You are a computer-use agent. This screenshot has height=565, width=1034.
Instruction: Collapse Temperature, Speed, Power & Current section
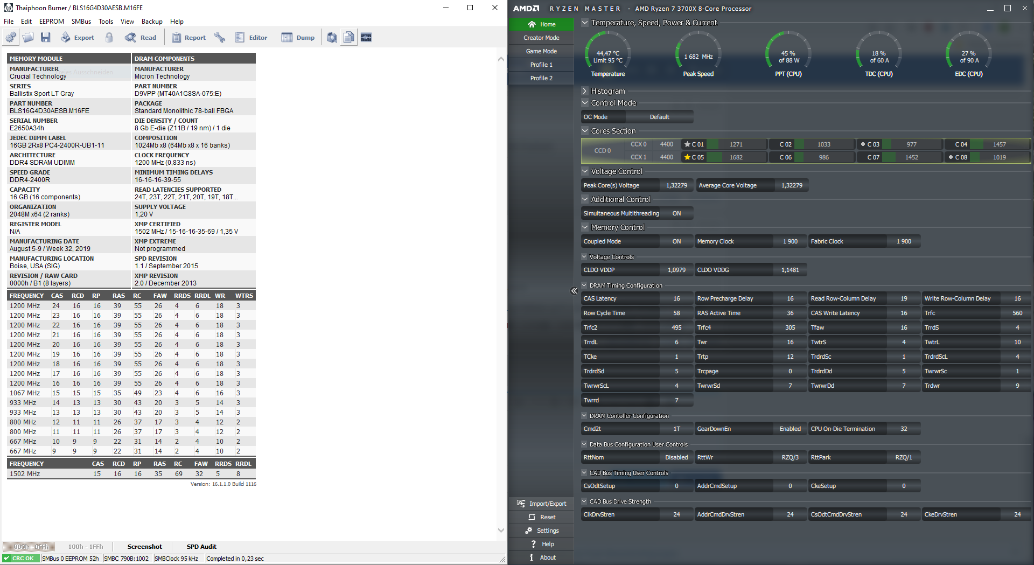coord(585,23)
